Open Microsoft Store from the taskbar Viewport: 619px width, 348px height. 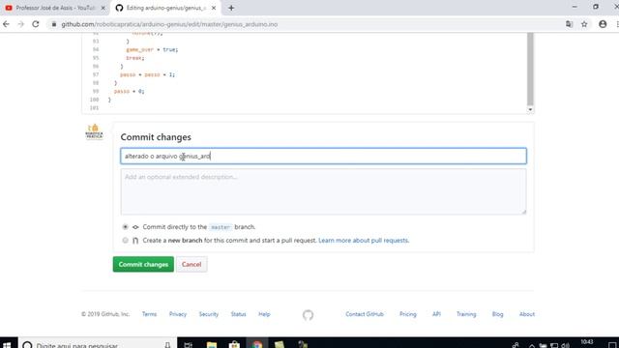click(234, 344)
